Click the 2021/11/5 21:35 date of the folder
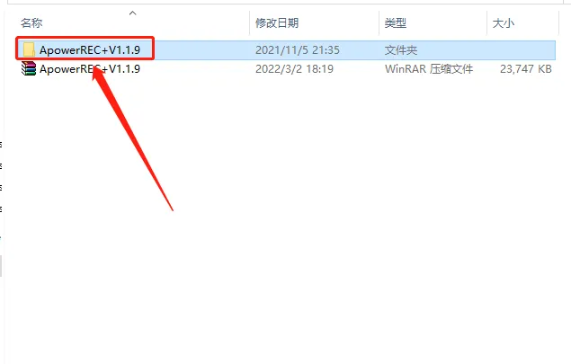The image size is (571, 364). [x=298, y=49]
